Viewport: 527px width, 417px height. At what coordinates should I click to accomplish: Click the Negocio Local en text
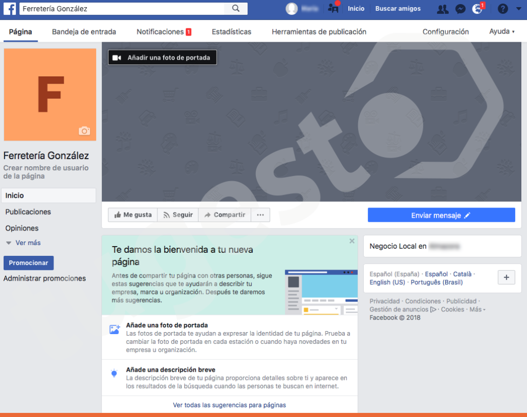click(x=398, y=246)
